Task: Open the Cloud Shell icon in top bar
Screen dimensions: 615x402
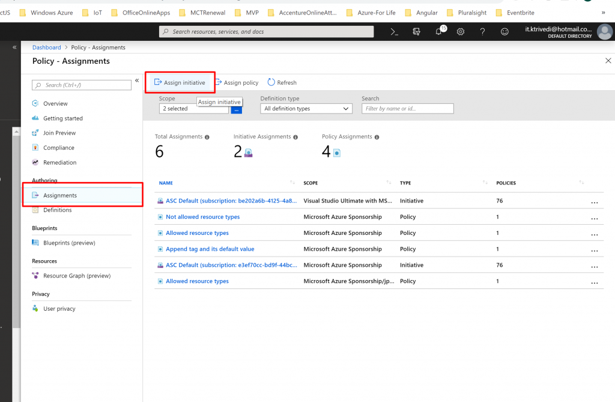Action: [394, 32]
